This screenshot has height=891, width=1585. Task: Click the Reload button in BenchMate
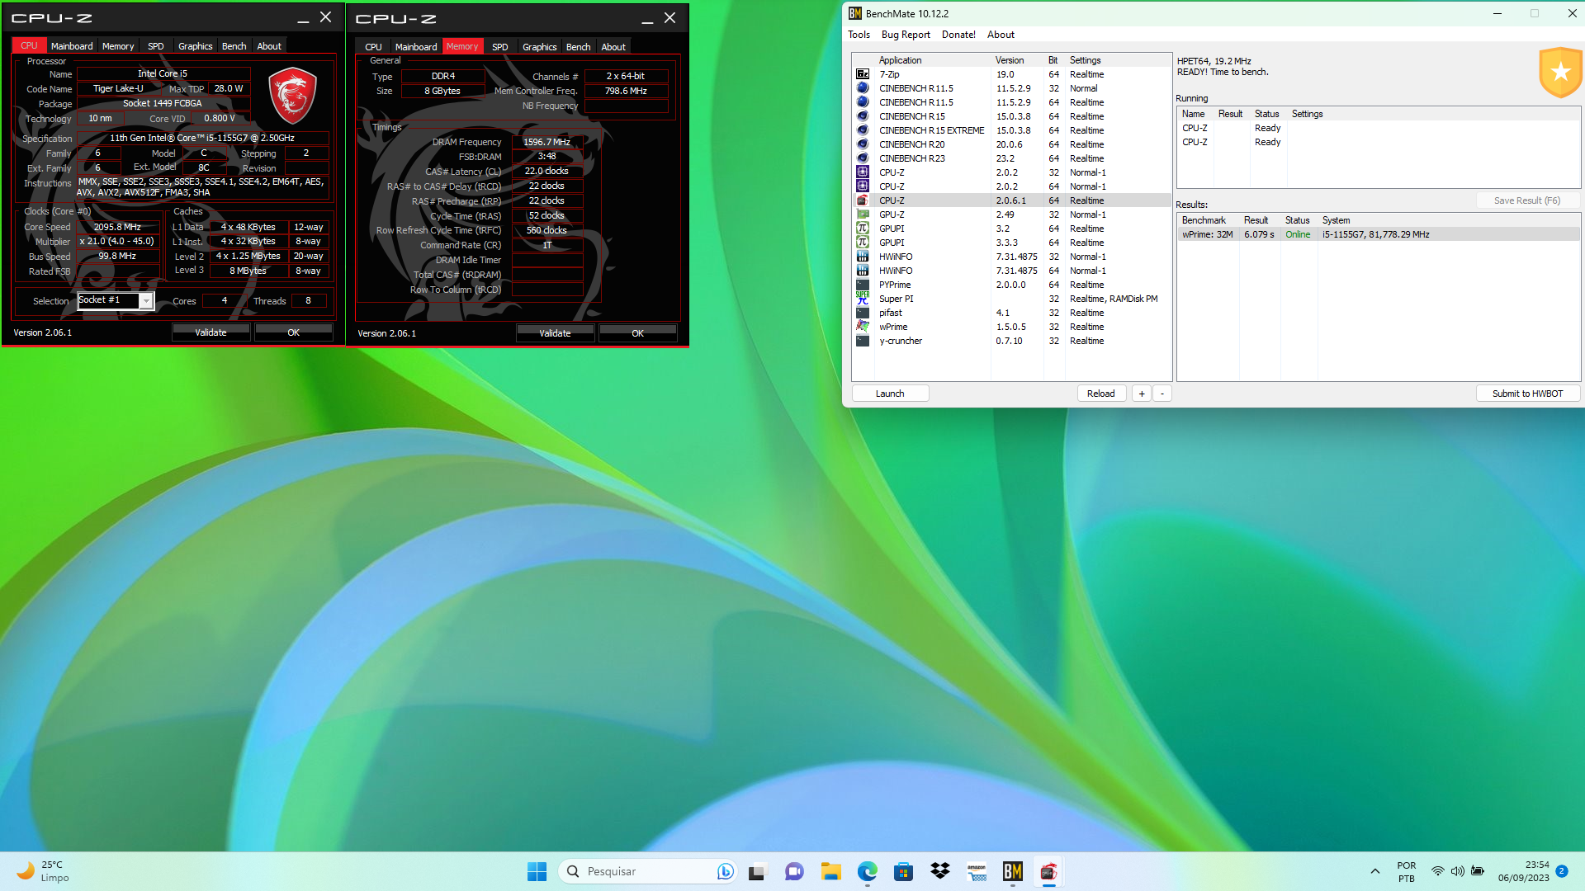pyautogui.click(x=1100, y=394)
